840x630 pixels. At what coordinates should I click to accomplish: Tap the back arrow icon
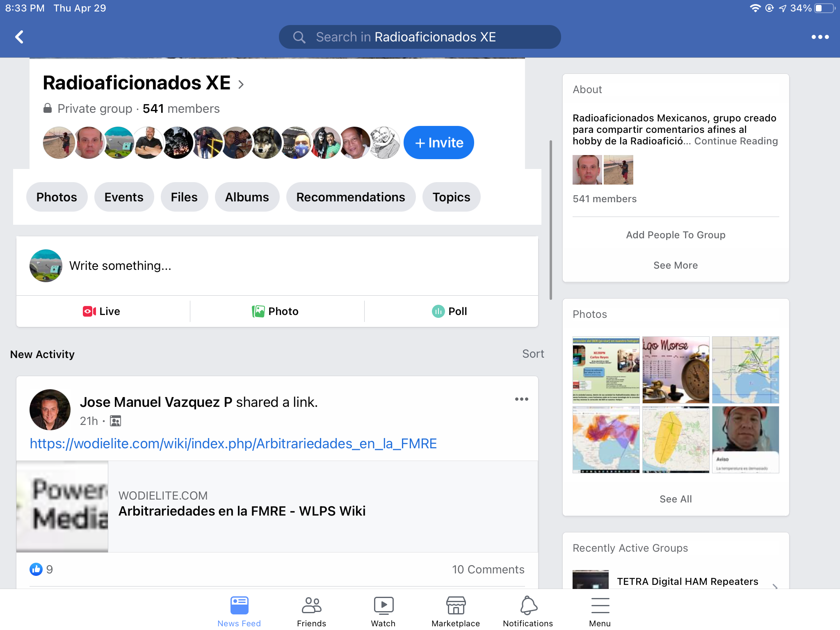(x=19, y=37)
